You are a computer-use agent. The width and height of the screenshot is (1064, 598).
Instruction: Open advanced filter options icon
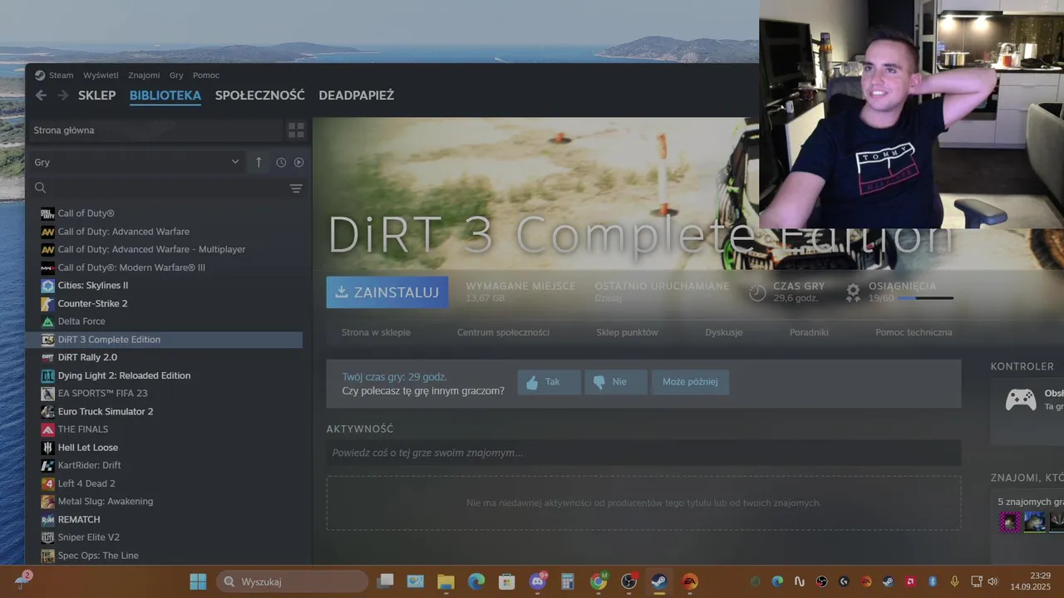click(x=296, y=189)
